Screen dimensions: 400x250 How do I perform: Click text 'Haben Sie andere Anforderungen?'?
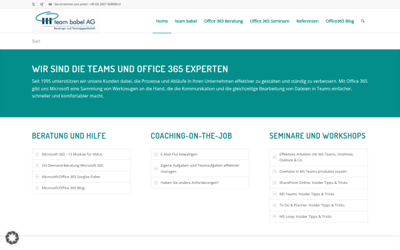(189, 183)
